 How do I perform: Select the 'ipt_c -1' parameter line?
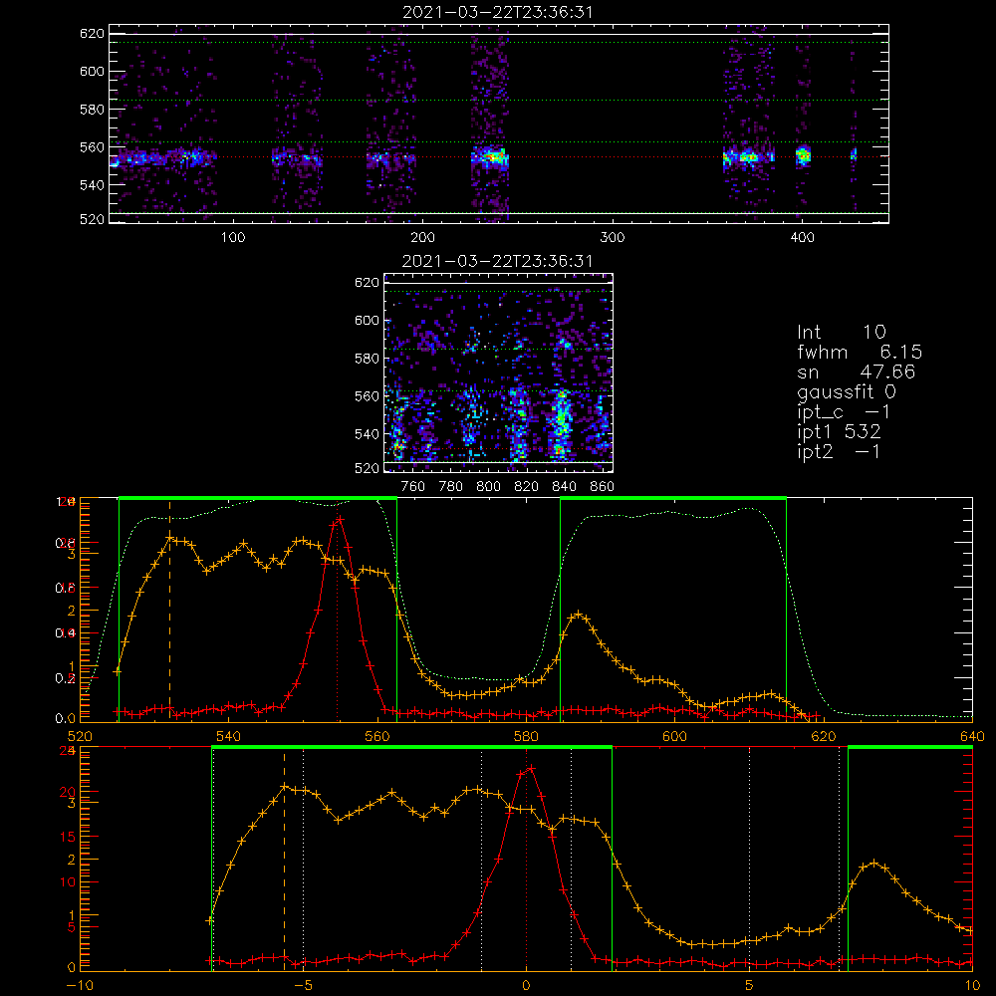click(844, 412)
